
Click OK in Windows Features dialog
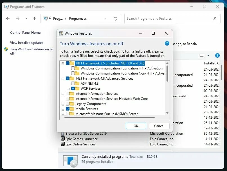coord(136,126)
